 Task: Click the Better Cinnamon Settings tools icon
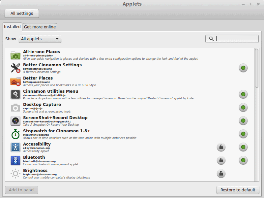[15, 68]
